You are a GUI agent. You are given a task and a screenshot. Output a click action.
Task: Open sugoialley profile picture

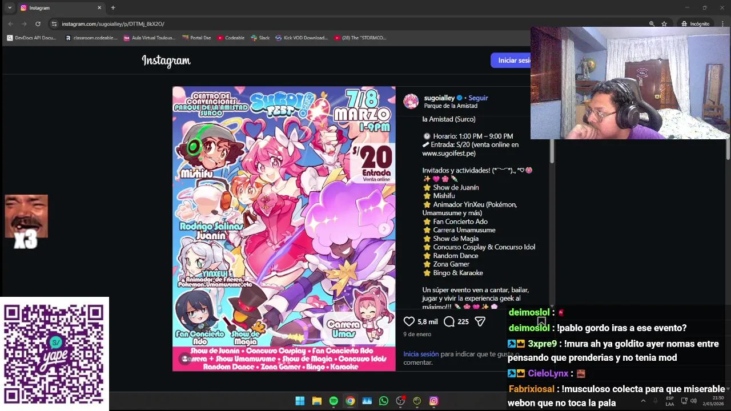(411, 102)
